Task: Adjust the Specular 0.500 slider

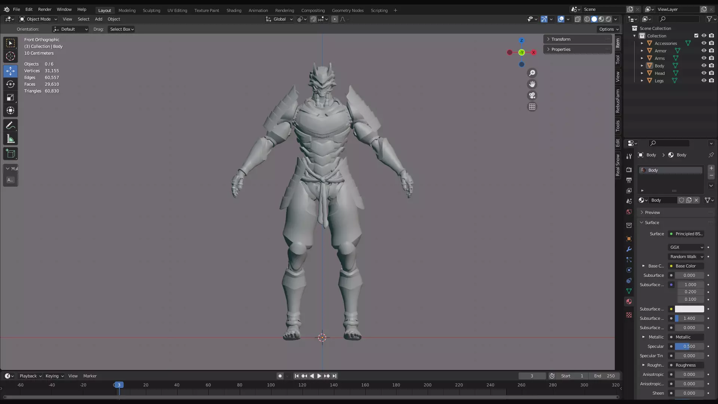Action: click(689, 346)
